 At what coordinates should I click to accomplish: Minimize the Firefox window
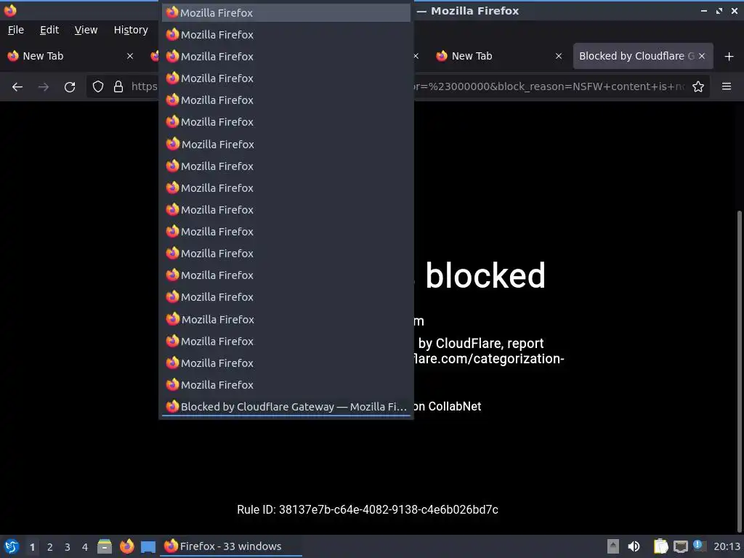tap(704, 10)
